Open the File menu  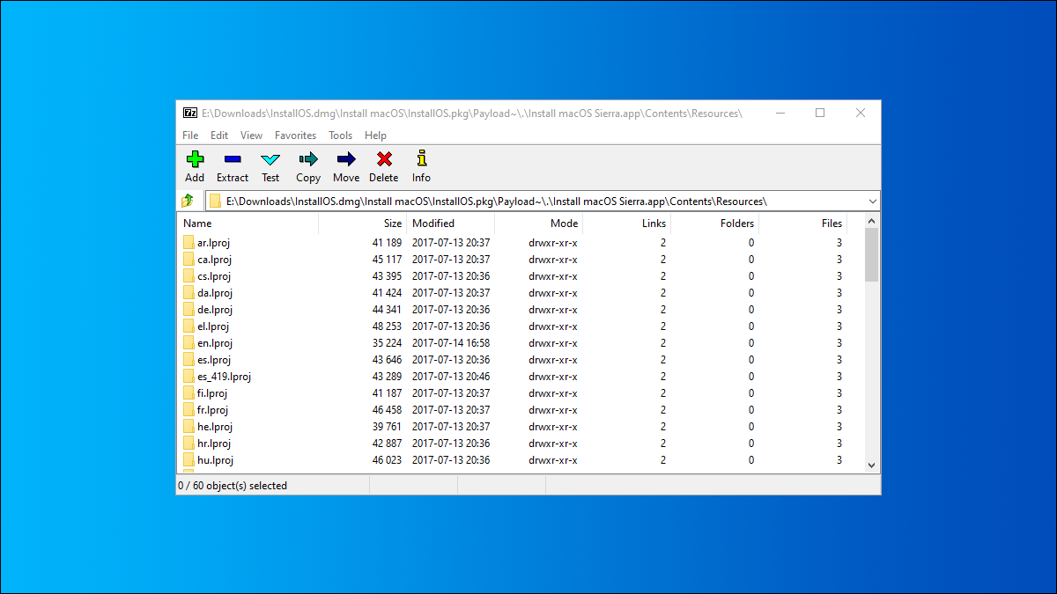pos(190,136)
